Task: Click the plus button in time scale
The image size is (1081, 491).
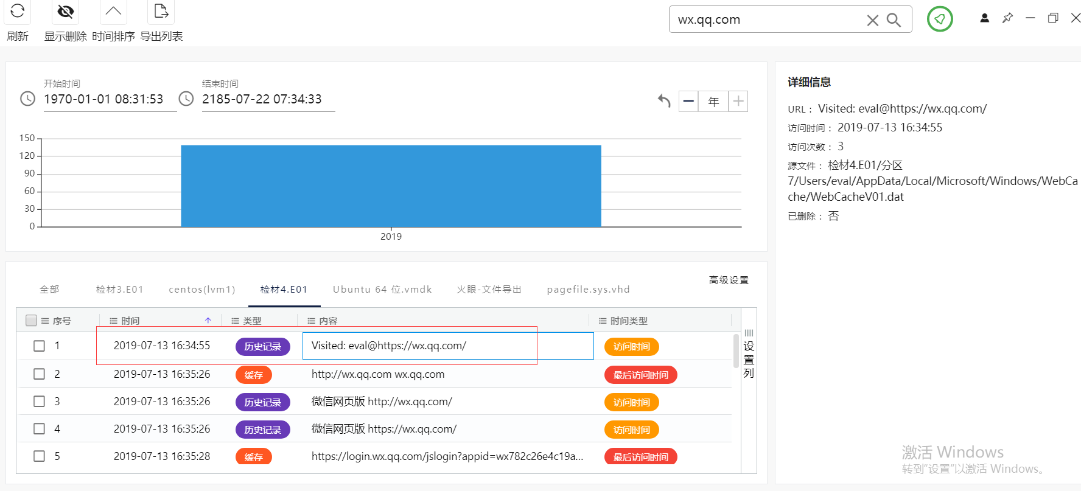Action: (x=738, y=101)
